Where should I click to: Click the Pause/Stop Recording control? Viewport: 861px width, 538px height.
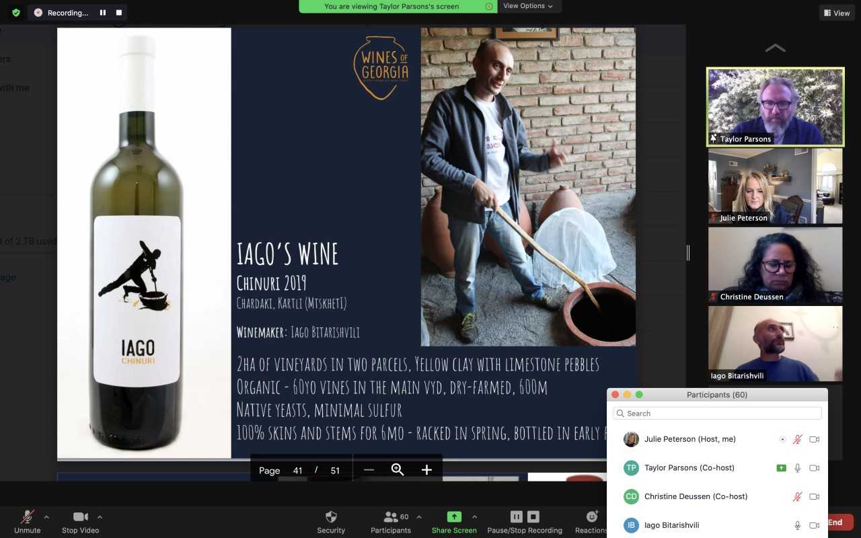525,516
